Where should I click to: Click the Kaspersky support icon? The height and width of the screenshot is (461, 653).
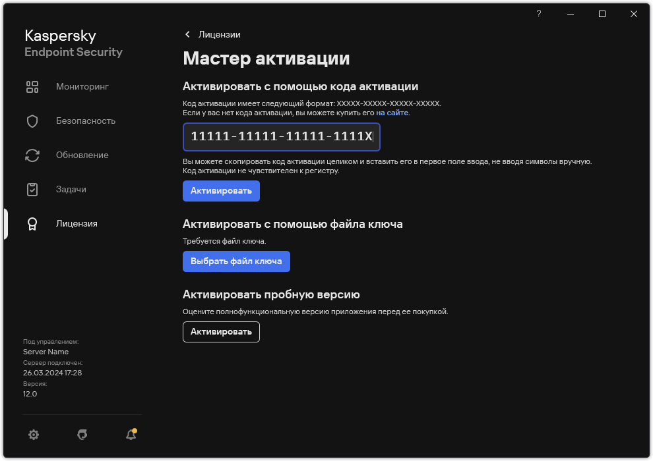82,435
